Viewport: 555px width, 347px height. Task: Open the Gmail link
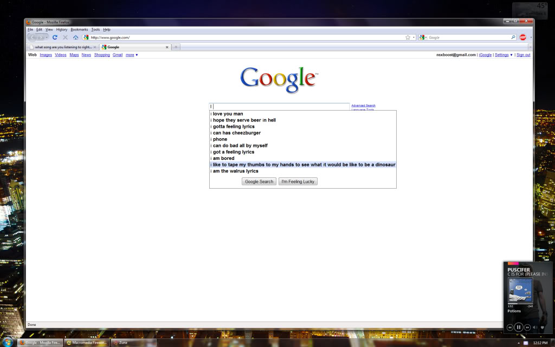pyautogui.click(x=118, y=55)
